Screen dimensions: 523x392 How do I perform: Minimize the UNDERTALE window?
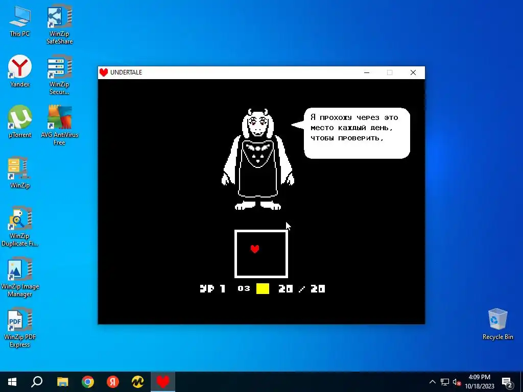coord(367,72)
